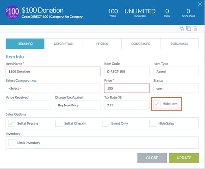Switch to the Description tab
This screenshot has width=205, height=169.
point(63,44)
